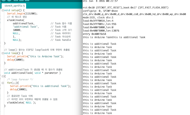Click the // 새 태스크 생성 comment
This screenshot has height=115, width=190.
tap(17, 17)
